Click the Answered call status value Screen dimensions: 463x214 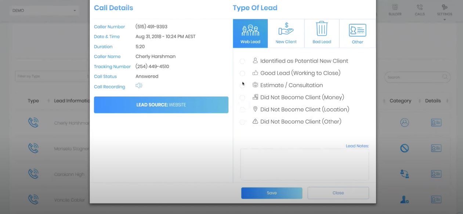(x=147, y=77)
